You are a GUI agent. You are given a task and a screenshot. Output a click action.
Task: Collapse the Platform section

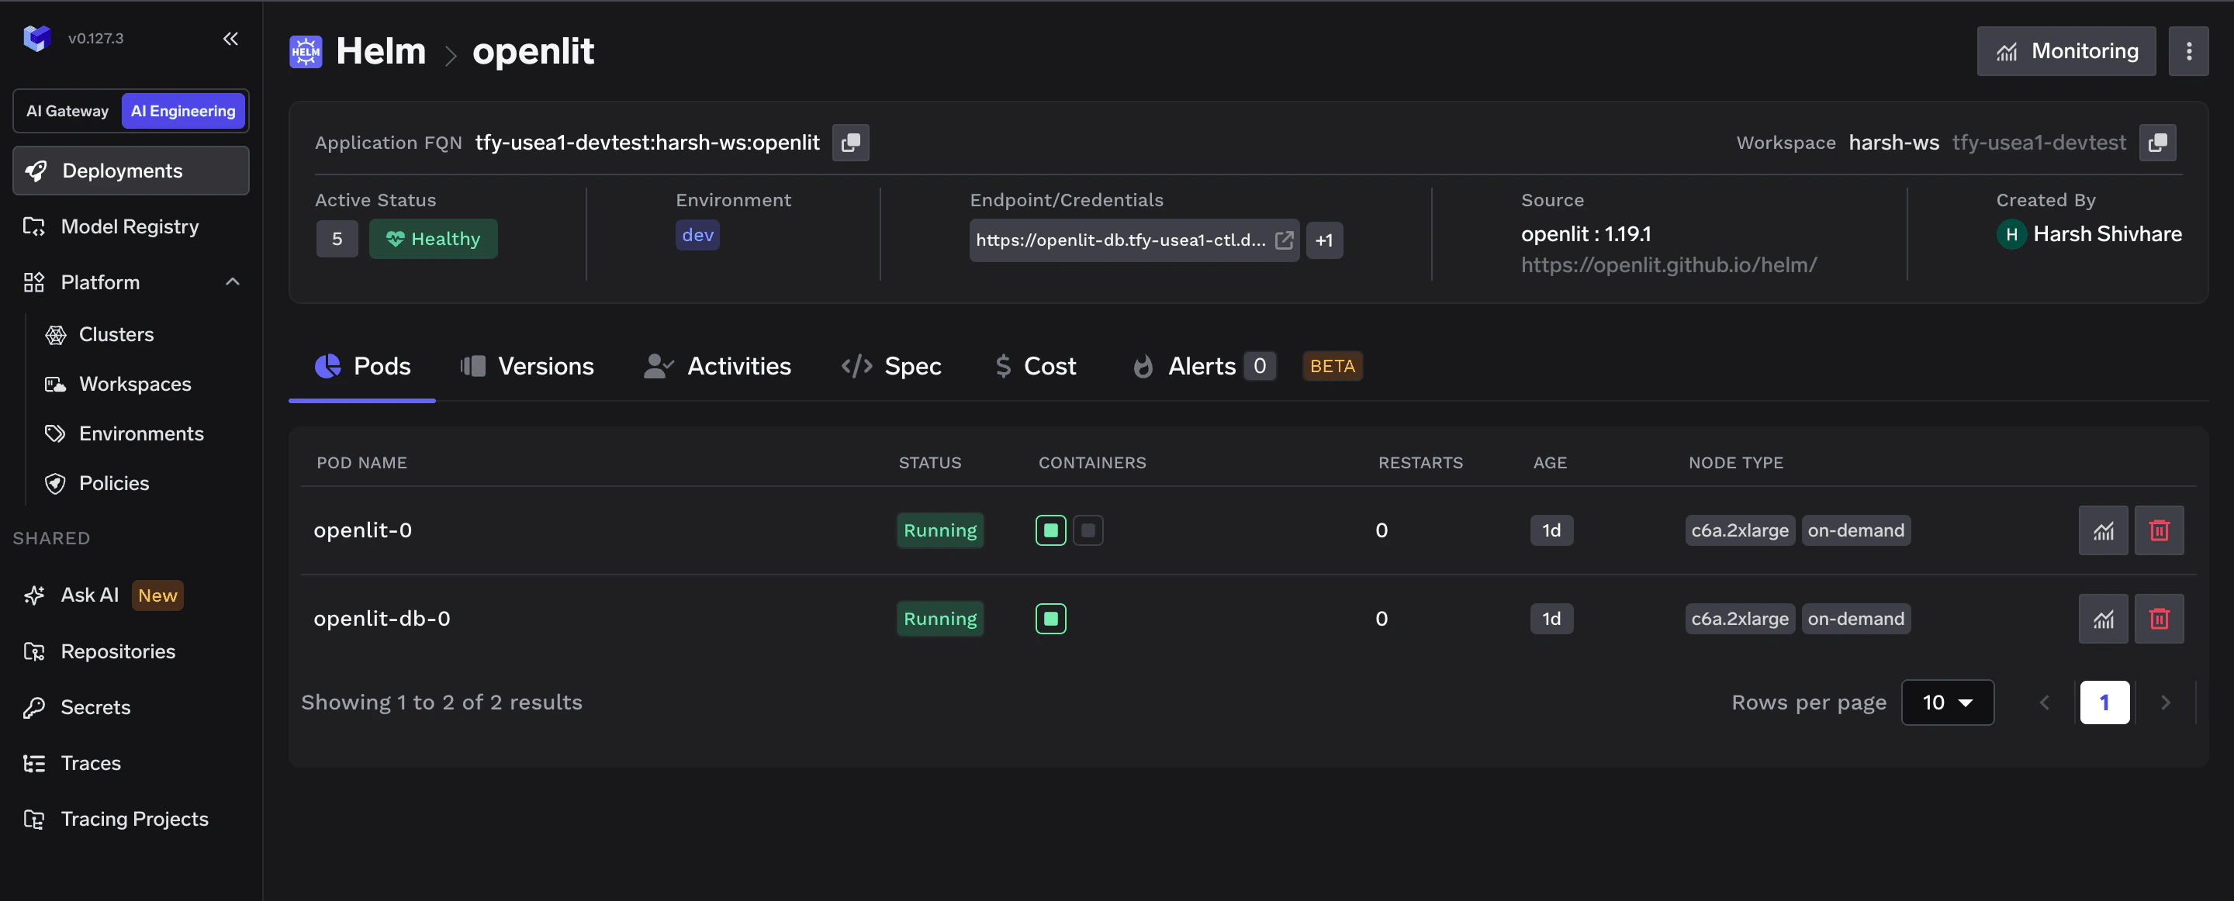click(233, 281)
